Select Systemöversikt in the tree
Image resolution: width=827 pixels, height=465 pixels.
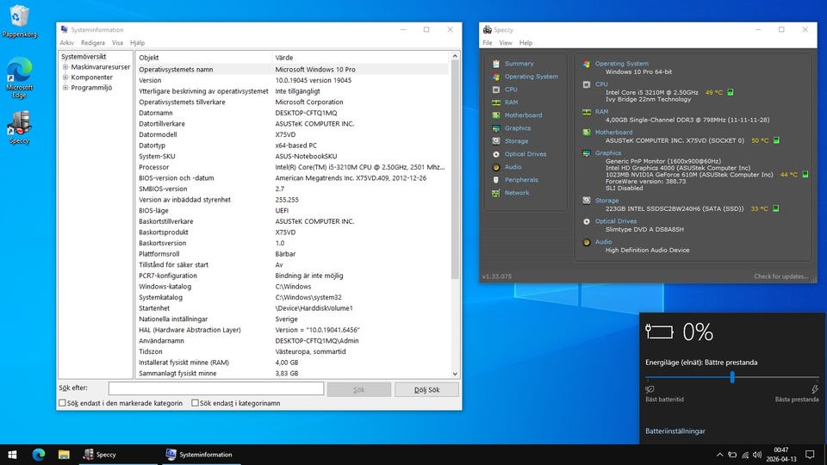click(x=84, y=57)
